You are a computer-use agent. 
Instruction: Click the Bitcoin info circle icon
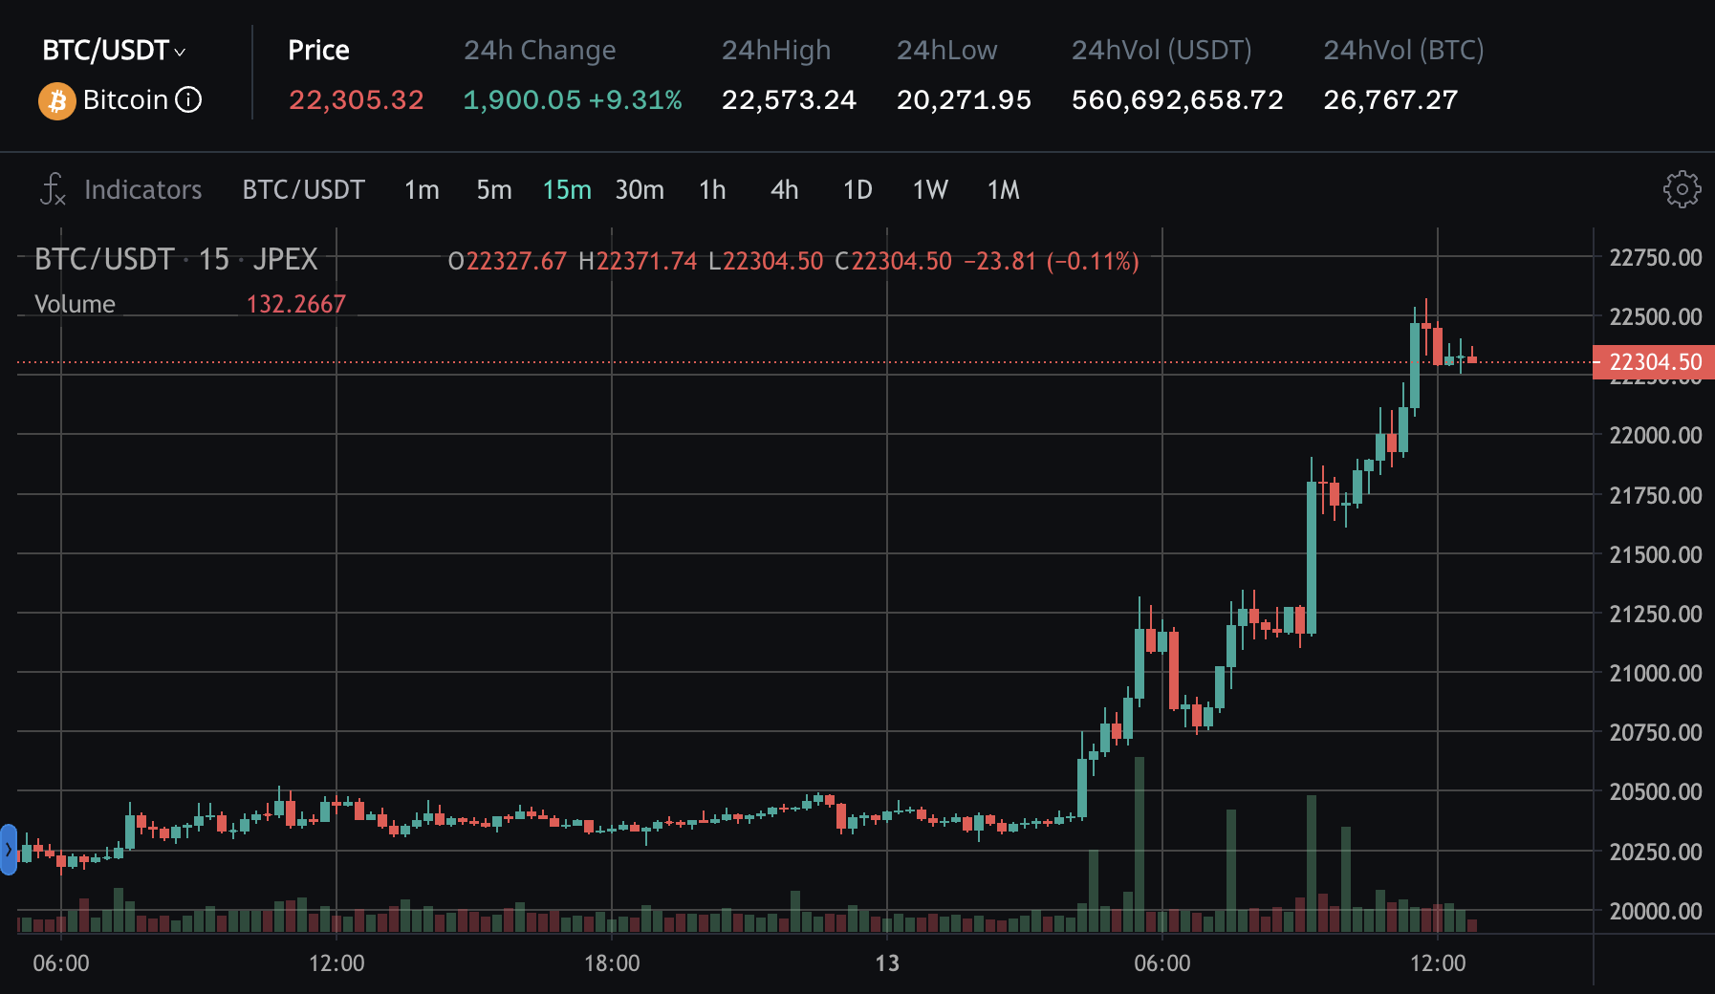click(189, 99)
